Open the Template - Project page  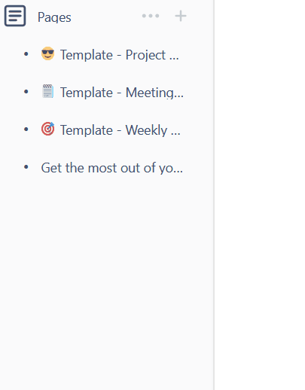(x=120, y=55)
